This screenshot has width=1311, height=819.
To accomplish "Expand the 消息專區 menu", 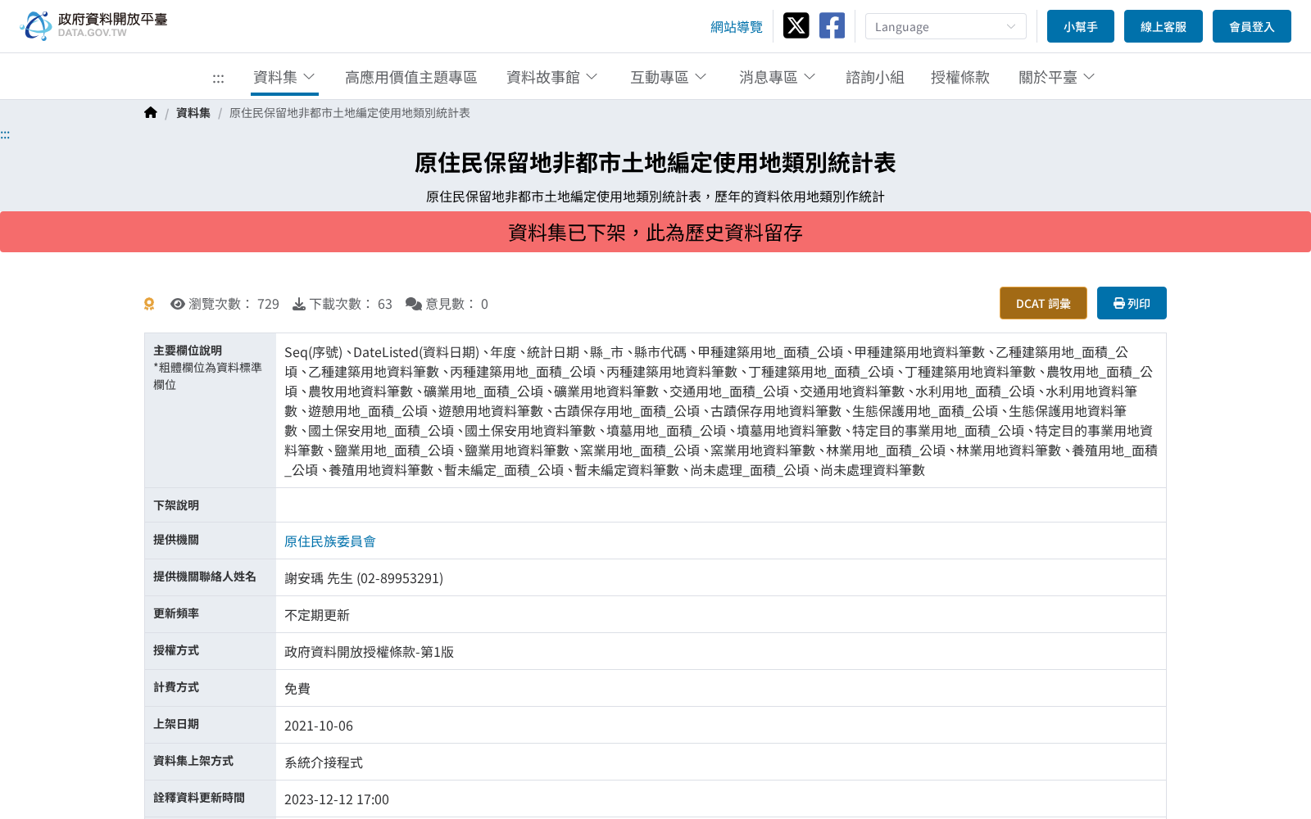I will coord(778,77).
